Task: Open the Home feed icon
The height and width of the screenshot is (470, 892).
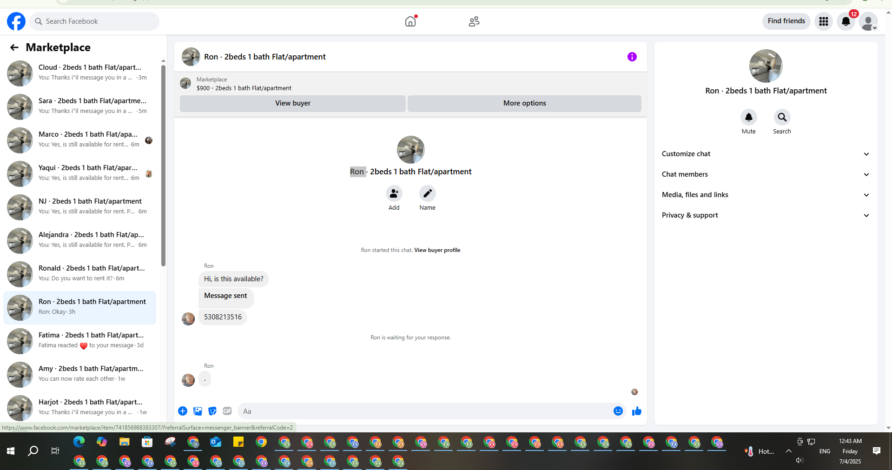Action: point(410,21)
